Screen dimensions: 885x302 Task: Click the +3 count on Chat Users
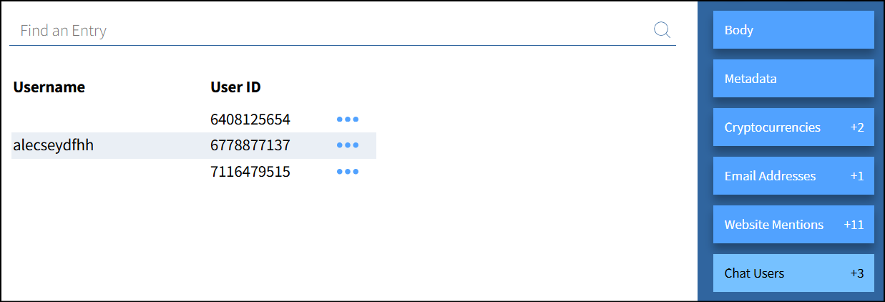(857, 273)
